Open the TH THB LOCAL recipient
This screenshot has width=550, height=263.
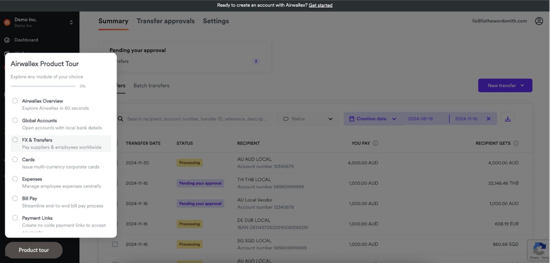pos(254,179)
